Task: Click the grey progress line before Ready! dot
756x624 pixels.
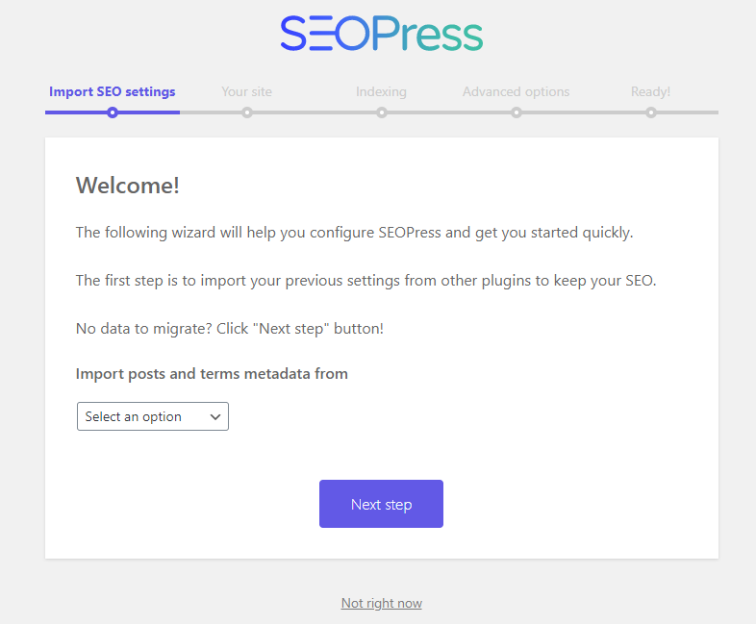Action: coord(587,112)
